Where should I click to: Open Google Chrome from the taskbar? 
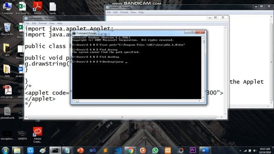tap(130, 150)
